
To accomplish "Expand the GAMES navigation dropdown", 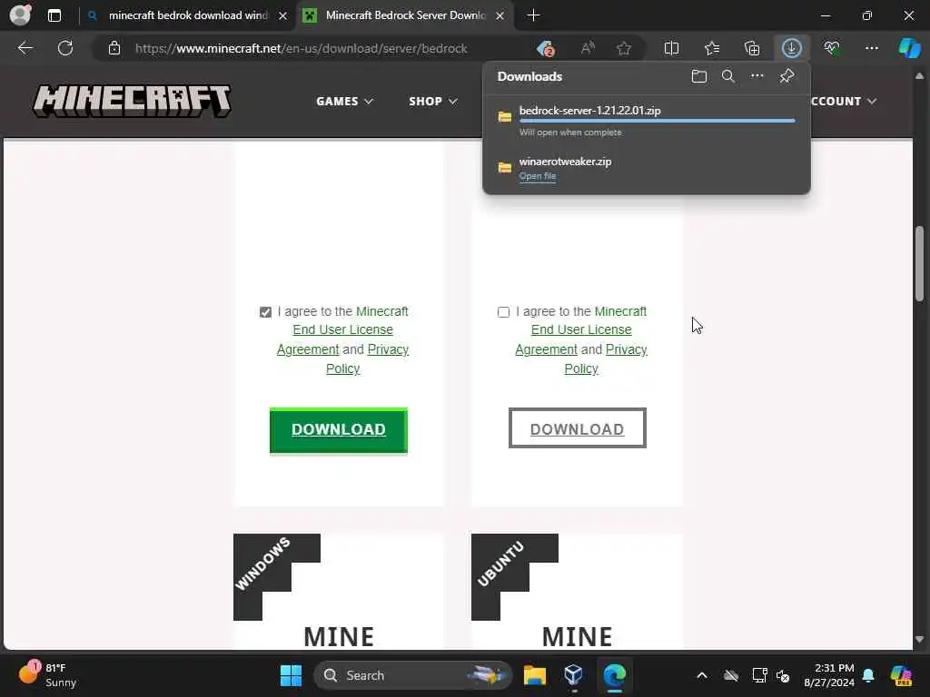I will click(344, 102).
